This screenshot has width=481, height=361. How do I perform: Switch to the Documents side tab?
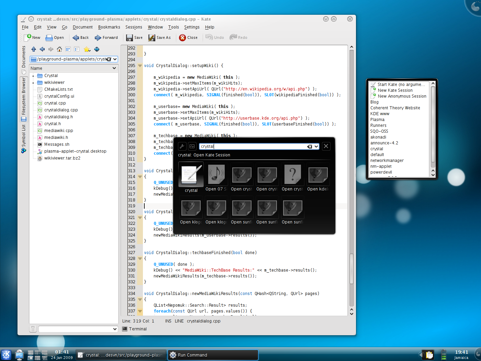click(24, 60)
